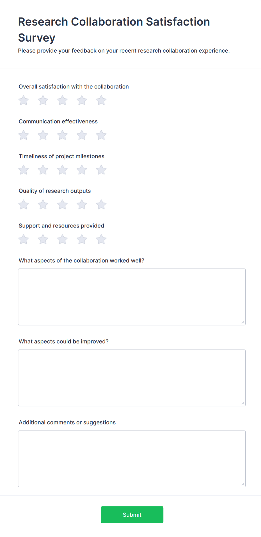
Task: Click the survey title heading
Action: (x=114, y=29)
